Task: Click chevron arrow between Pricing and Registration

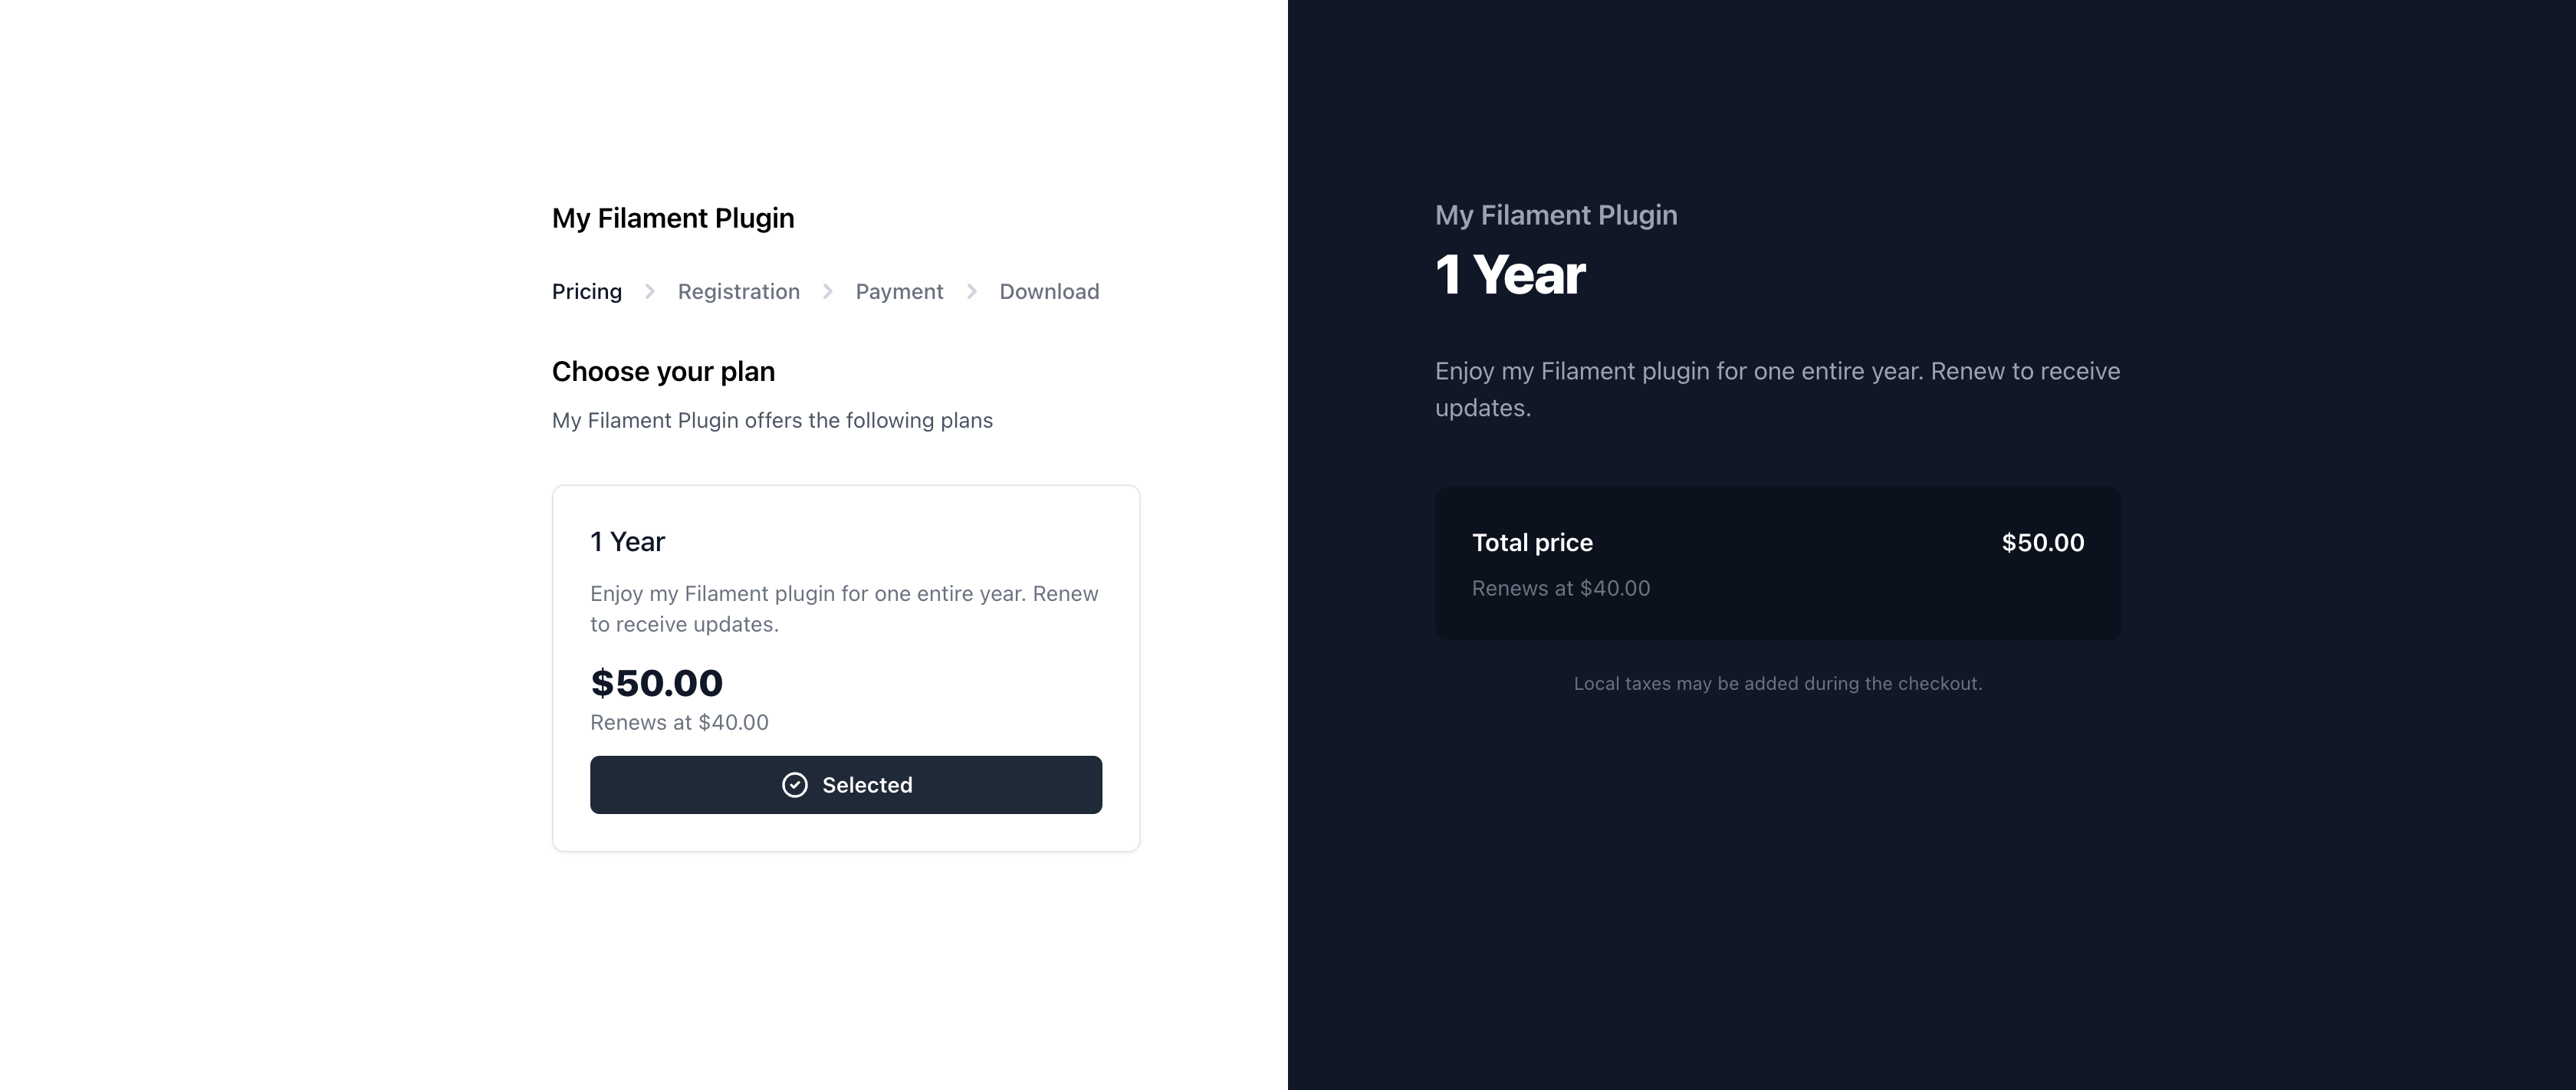Action: 650,291
